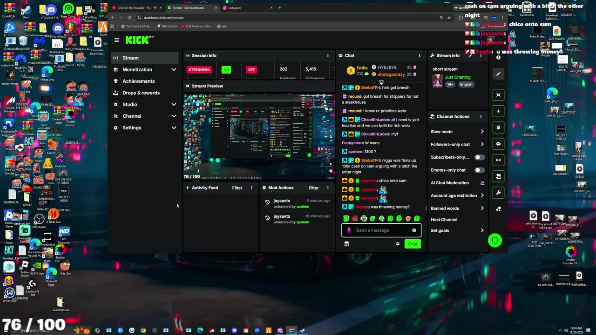Toggle Subscribers-only chat switch

pos(479,157)
